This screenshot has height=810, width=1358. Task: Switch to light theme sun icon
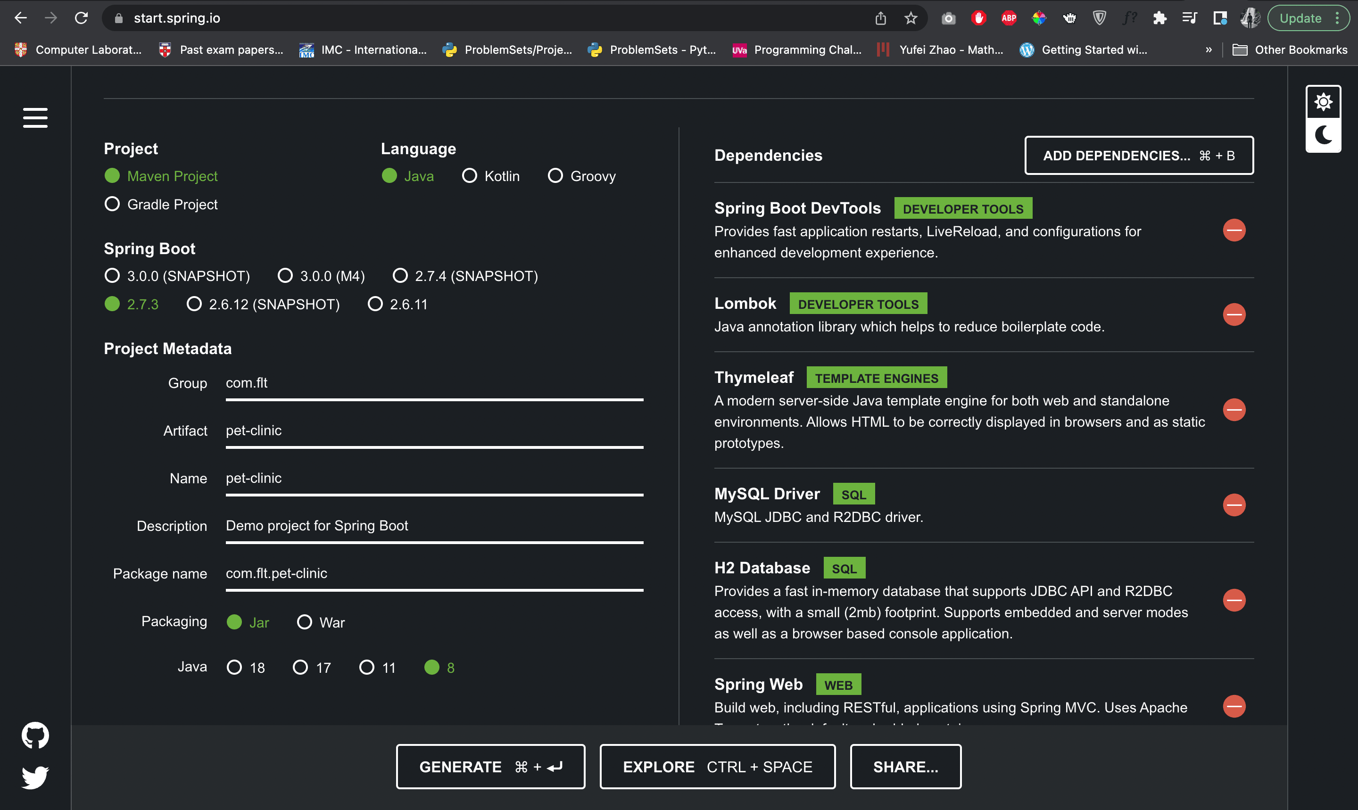[1323, 102]
